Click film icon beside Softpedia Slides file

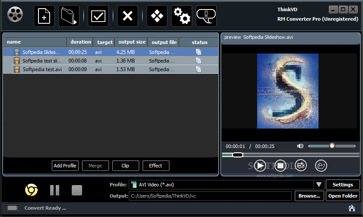(17, 52)
